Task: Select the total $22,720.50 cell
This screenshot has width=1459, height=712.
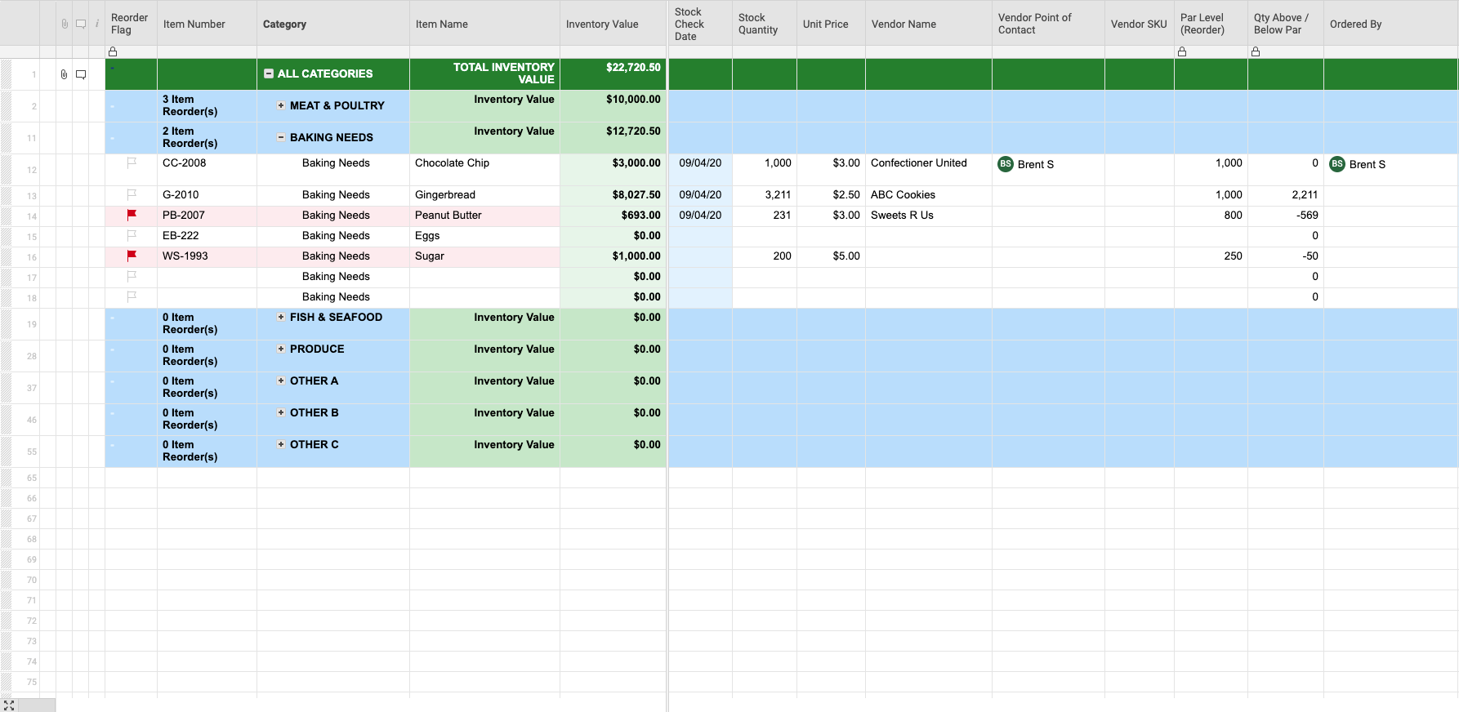Action: tap(613, 73)
